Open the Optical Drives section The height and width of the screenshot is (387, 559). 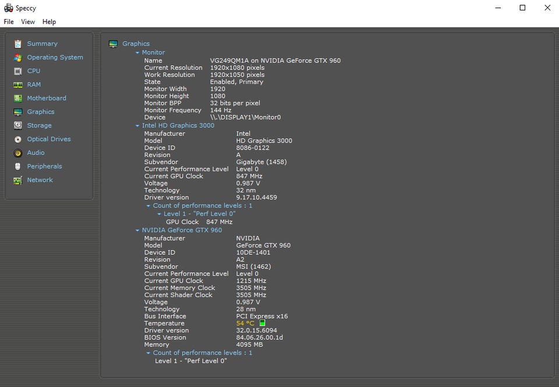tap(49, 139)
